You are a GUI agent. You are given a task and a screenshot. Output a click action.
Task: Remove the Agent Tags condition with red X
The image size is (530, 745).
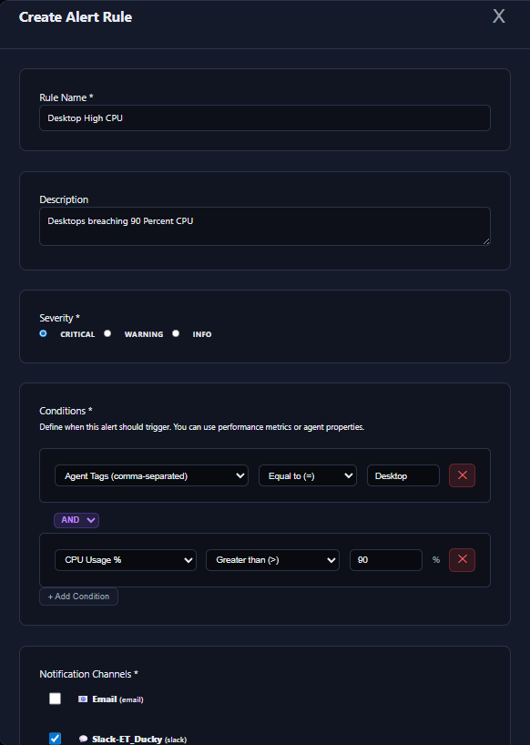(462, 475)
